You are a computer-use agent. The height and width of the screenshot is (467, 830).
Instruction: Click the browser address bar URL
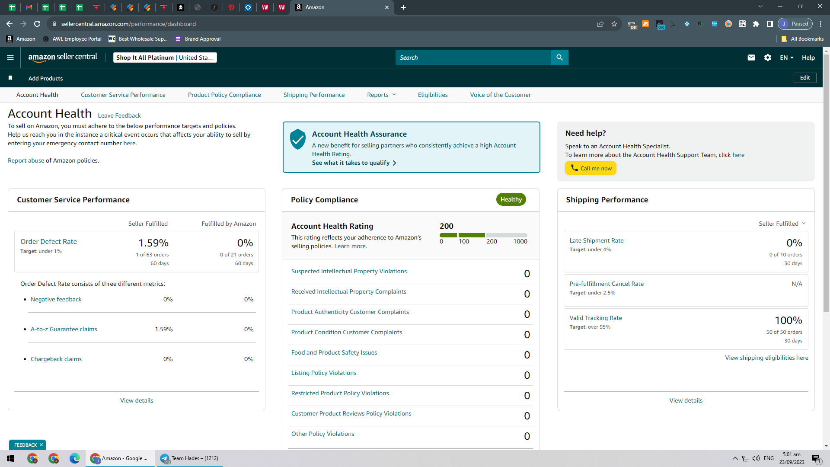pos(128,24)
